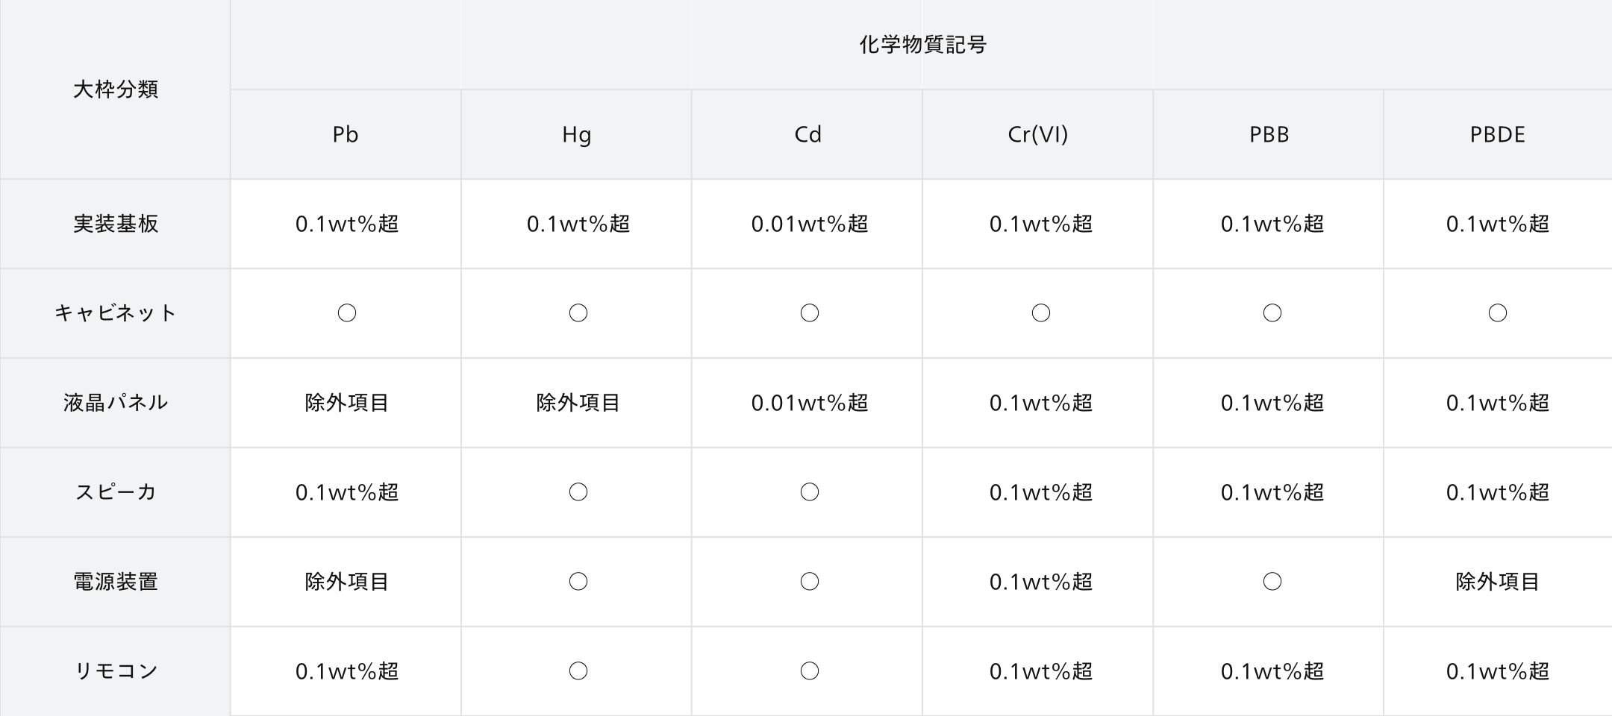
Task: Select the PBB column header
Action: [1269, 134]
